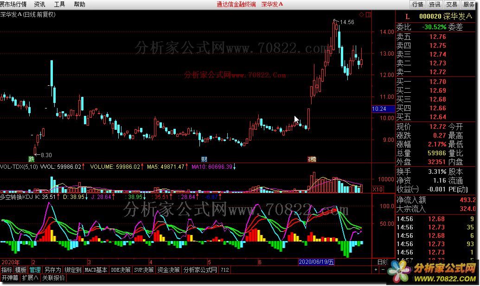Click the 榜 marker under the June candles
Screen dimensions: 480x286
click(312, 159)
